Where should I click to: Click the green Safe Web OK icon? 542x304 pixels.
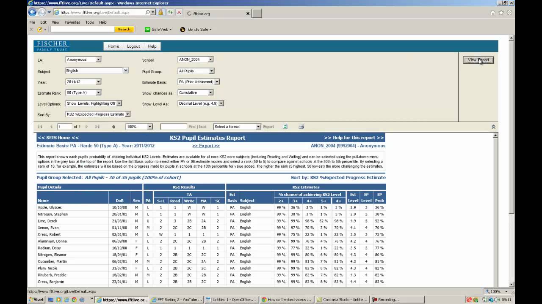[x=147, y=29]
